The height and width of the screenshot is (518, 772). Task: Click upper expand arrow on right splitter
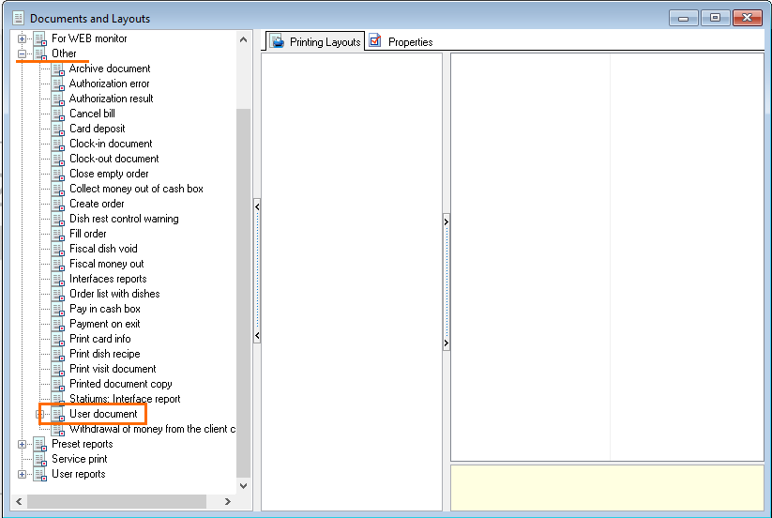(447, 222)
